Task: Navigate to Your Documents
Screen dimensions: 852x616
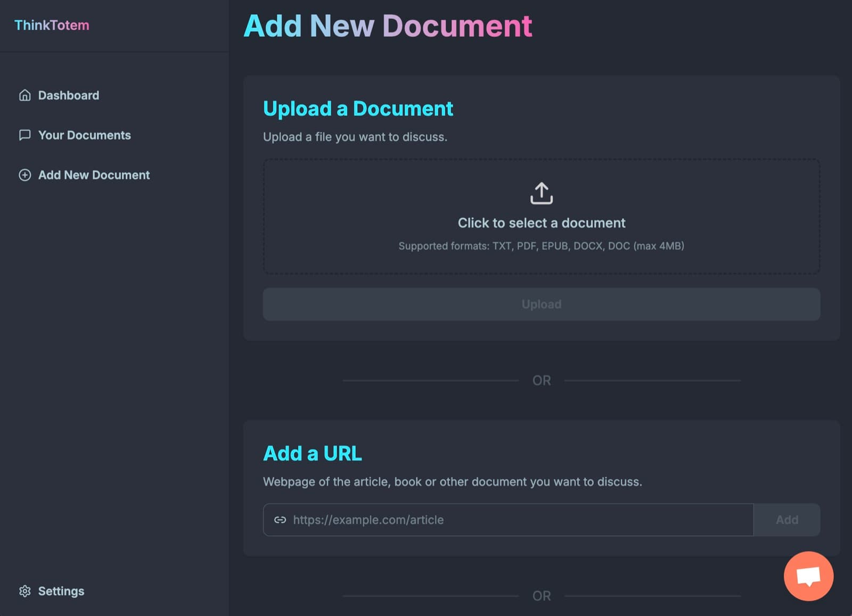Action: 84,135
